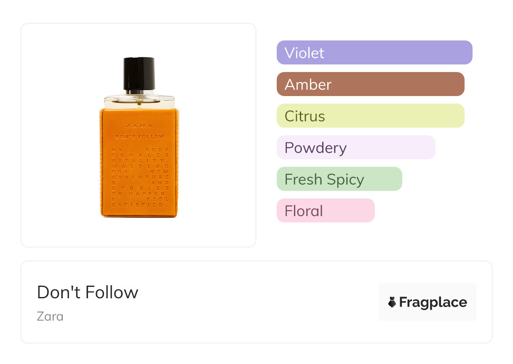
Task: Choose the Powdery accord bar
Action: tap(356, 147)
